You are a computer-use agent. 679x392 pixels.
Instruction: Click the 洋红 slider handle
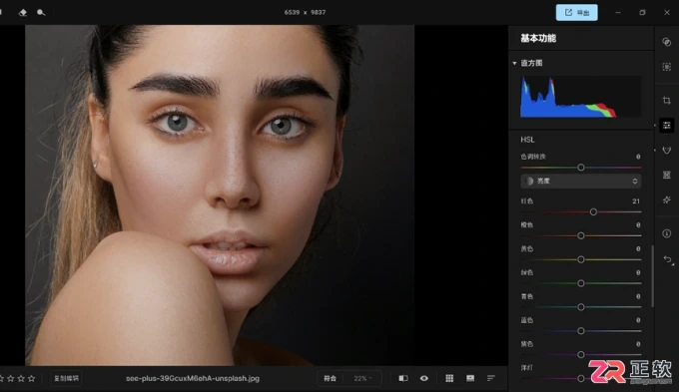(x=581, y=379)
